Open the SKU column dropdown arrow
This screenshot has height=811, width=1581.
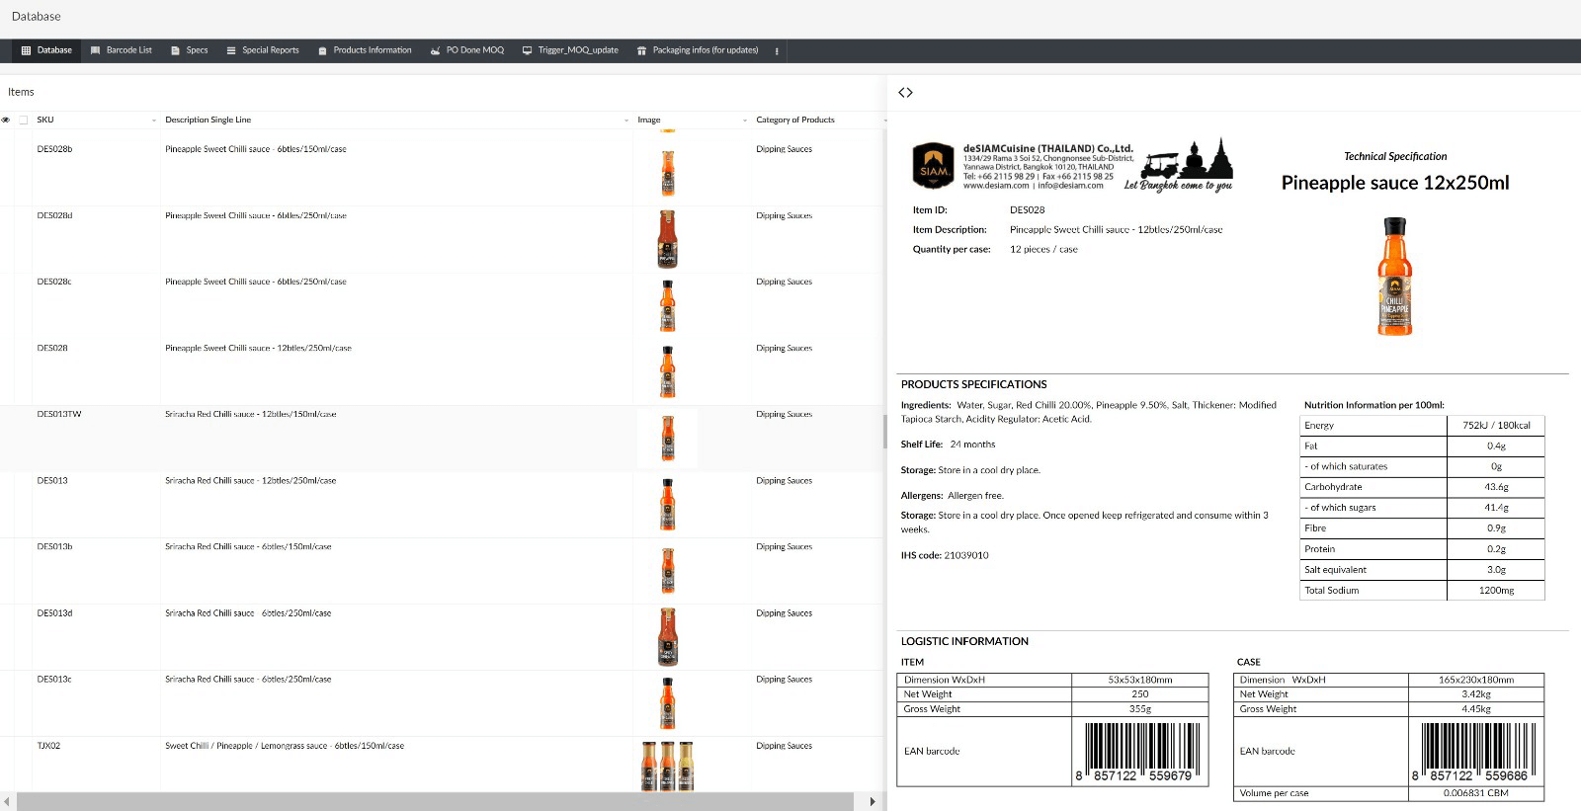(x=154, y=121)
